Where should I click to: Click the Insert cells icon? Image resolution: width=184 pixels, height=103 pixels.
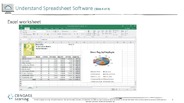coord(103,32)
